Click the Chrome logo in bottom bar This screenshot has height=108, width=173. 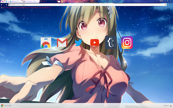click(6, 106)
